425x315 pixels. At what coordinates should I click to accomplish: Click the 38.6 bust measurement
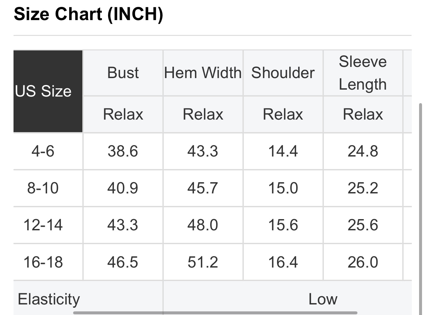(123, 151)
